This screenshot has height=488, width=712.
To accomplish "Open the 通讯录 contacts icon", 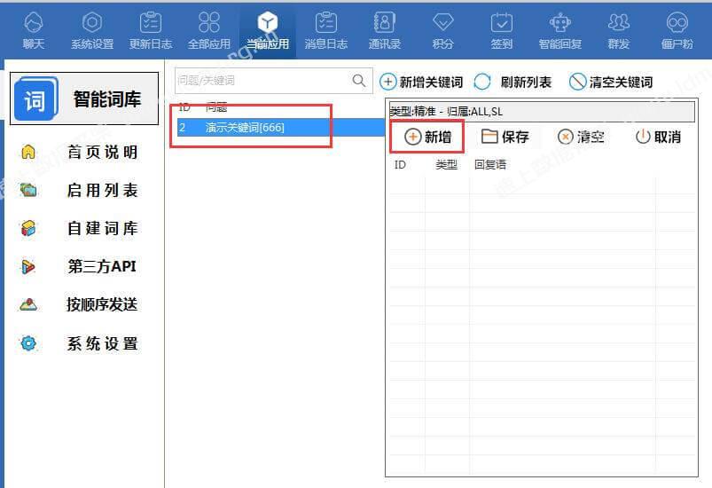I will coord(385,30).
